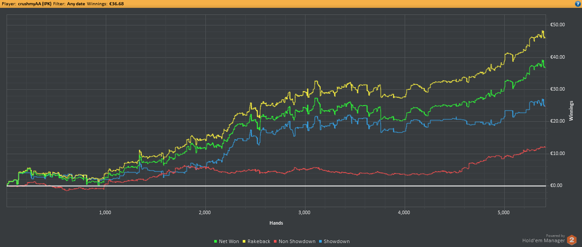Click the 1,000 hands axis label

coord(105,212)
